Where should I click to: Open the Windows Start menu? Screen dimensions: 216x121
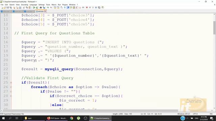click(3, 118)
